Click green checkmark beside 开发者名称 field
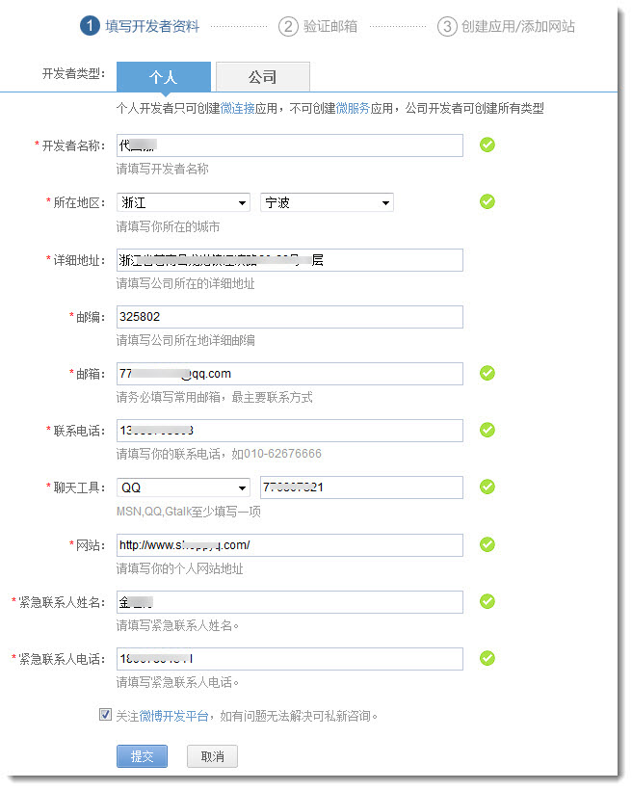Image resolution: width=632 pixels, height=790 pixels. (x=487, y=145)
